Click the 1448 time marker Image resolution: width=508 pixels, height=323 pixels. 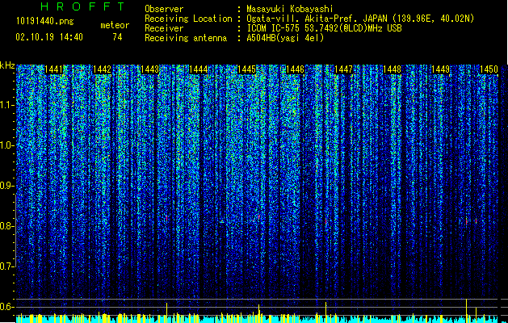pyautogui.click(x=392, y=69)
